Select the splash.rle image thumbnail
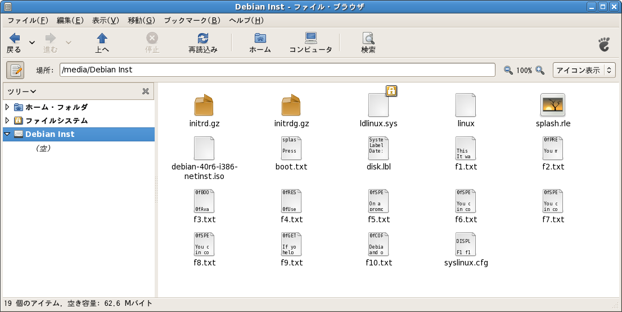This screenshot has width=622, height=312. (553, 105)
